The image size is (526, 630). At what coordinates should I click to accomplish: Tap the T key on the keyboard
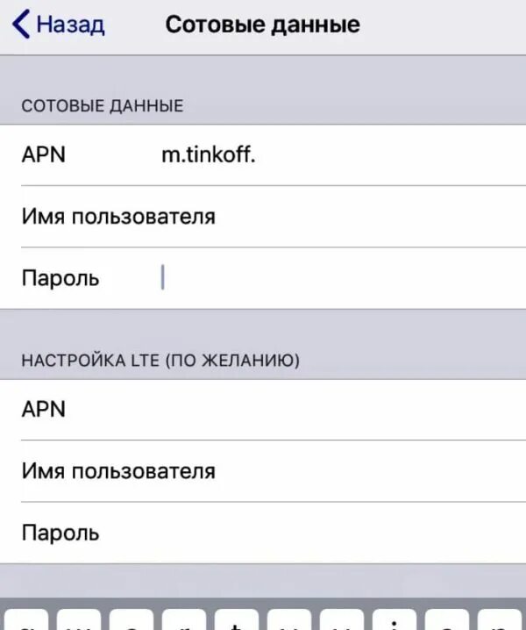pyautogui.click(x=237, y=619)
